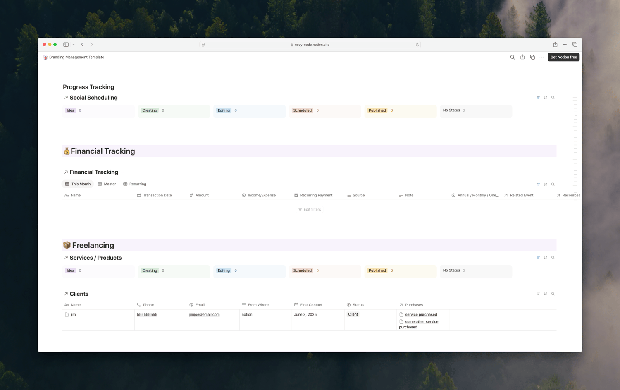
Task: Switch to the This Month view tab
Action: pyautogui.click(x=78, y=184)
